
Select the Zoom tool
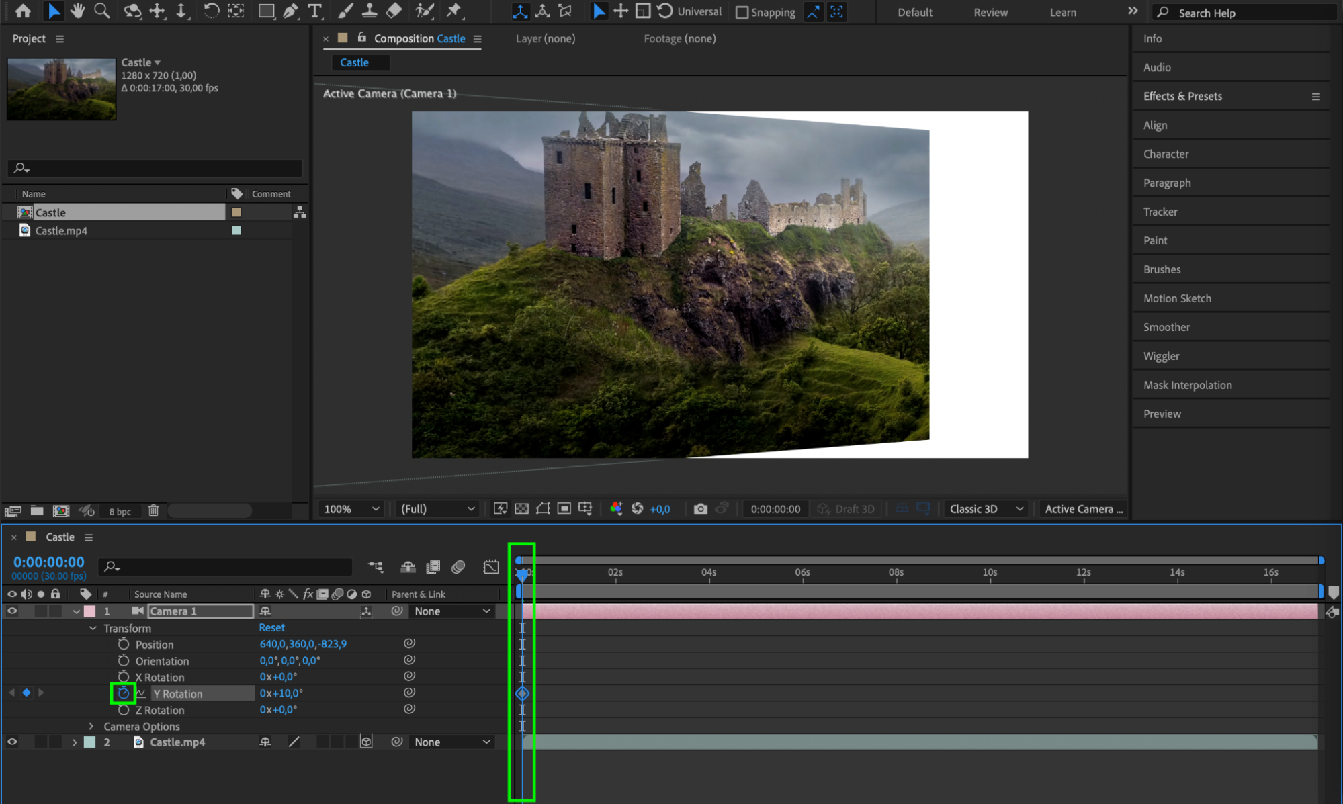coord(102,11)
